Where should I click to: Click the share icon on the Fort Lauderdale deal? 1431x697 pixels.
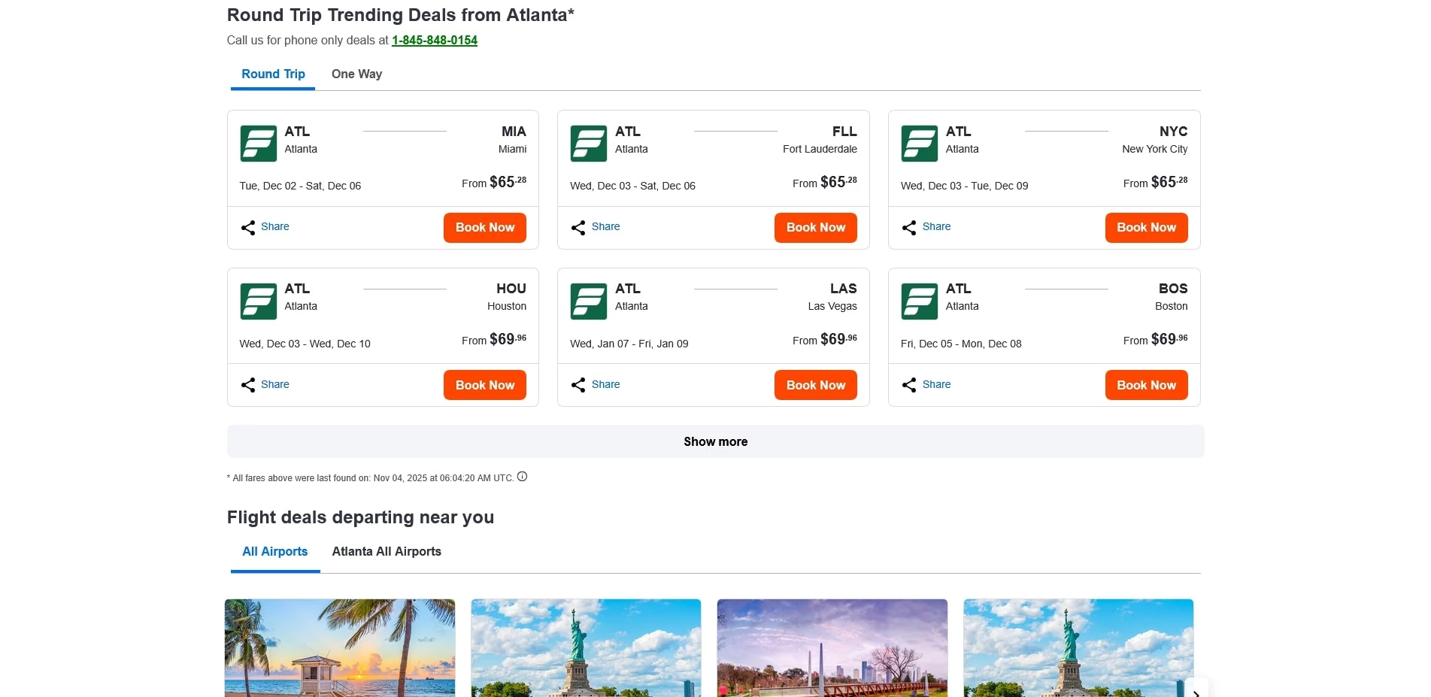point(578,227)
